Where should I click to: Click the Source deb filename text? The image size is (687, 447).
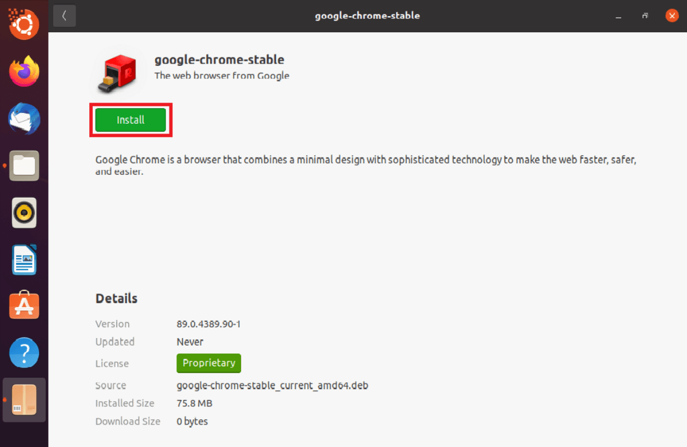tap(272, 385)
